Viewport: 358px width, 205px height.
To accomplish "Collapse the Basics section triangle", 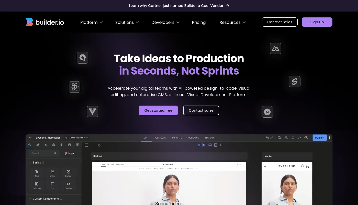I will 30,162.
